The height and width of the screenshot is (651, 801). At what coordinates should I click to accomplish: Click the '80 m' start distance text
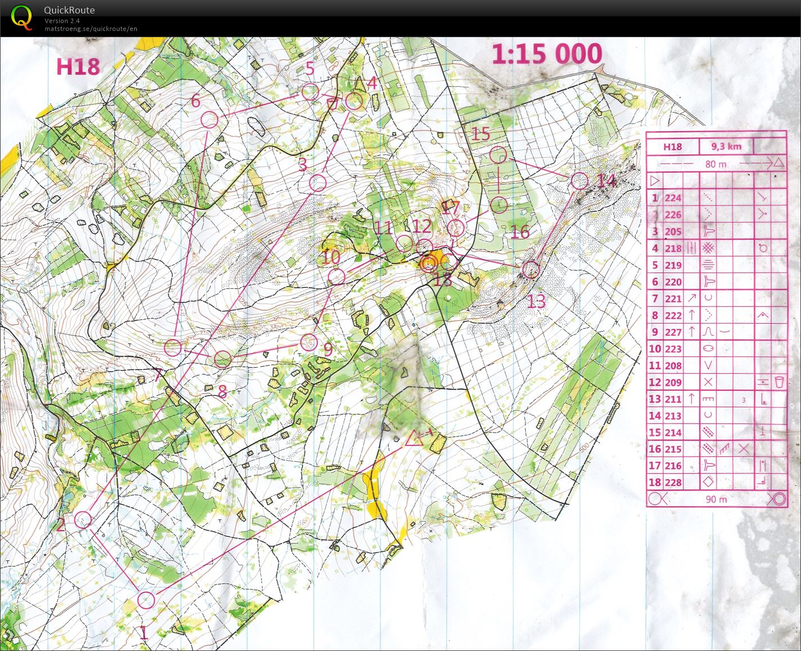(x=716, y=164)
